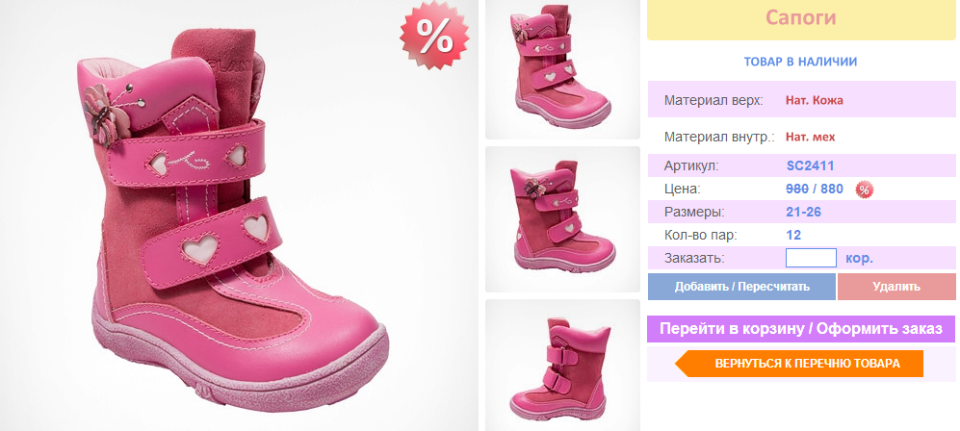Click the small percent icon beside the price
This screenshot has width=960, height=431.
tap(864, 190)
